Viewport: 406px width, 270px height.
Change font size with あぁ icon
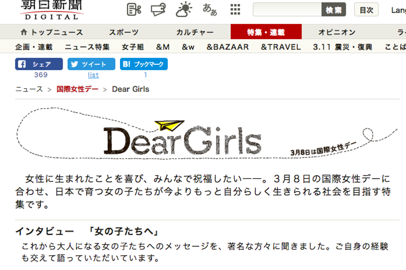(210, 10)
